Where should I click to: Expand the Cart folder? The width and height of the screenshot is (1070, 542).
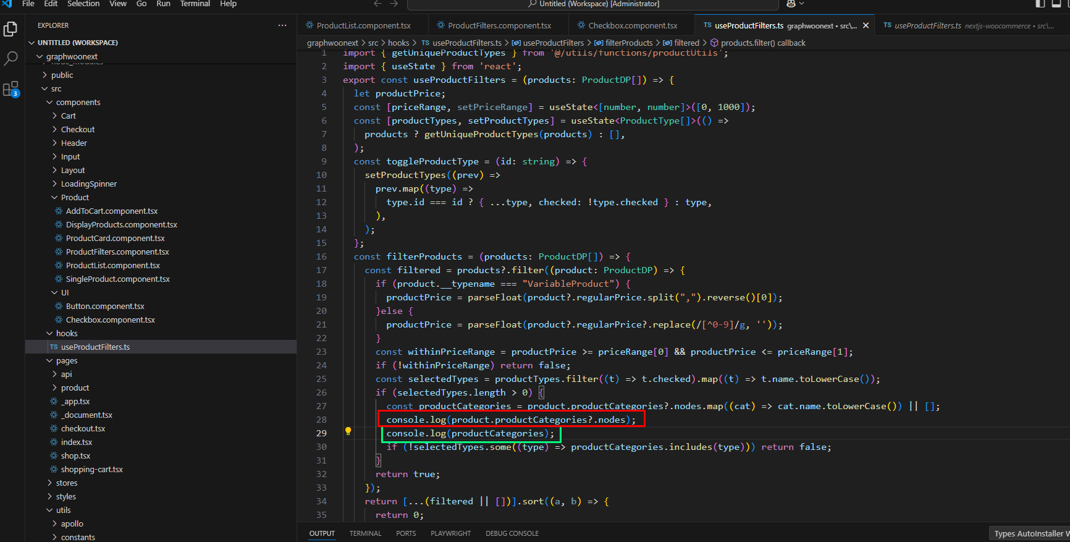coord(68,116)
